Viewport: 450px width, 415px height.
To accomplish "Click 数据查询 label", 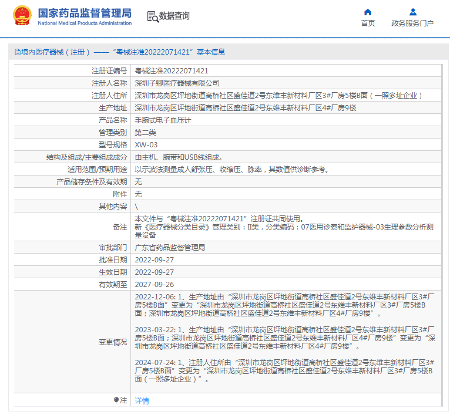I will [174, 16].
